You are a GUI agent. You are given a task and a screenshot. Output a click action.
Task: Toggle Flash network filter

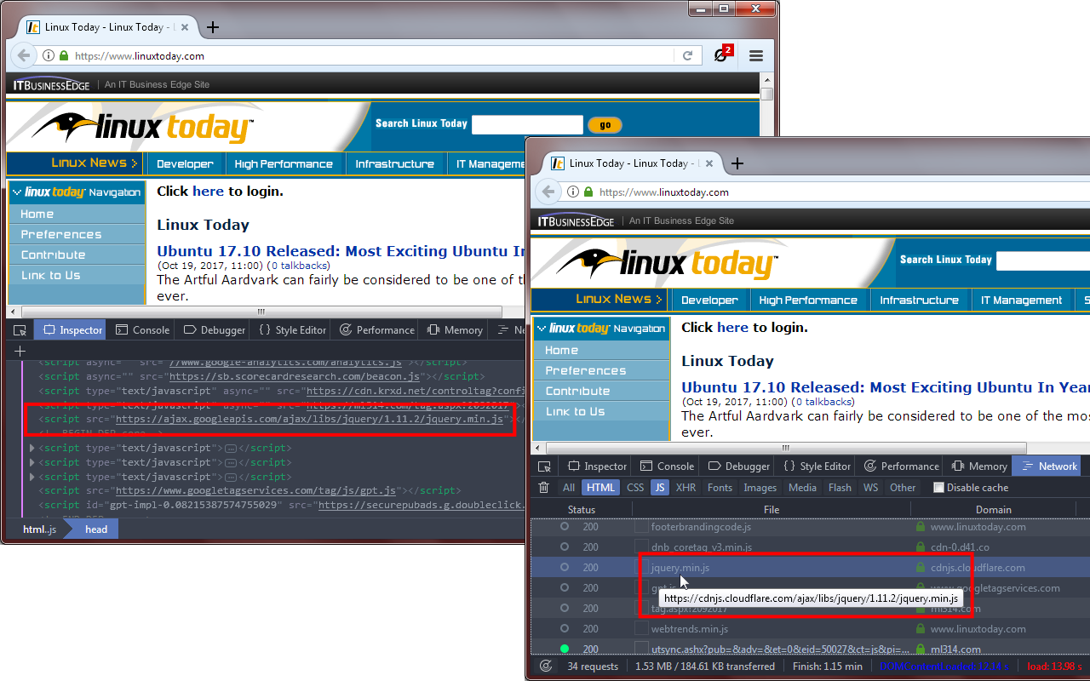(x=840, y=488)
